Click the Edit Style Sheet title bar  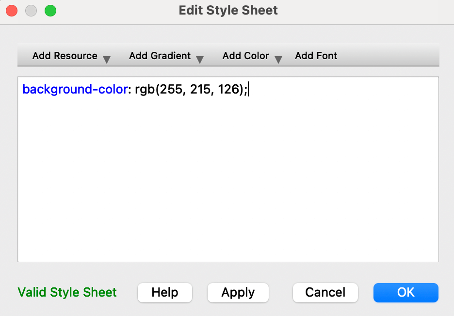(x=228, y=10)
